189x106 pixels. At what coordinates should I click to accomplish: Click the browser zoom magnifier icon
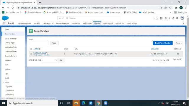coord(161,8)
